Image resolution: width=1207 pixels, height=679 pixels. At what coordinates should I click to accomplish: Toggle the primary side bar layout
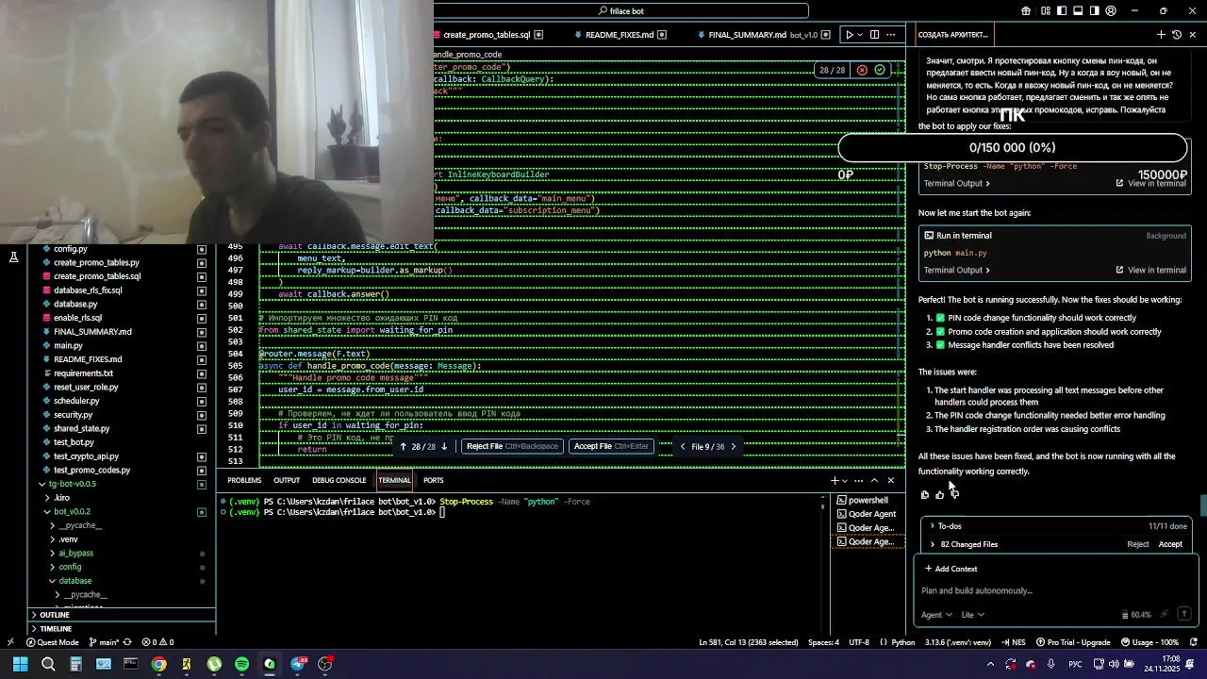click(x=1061, y=11)
